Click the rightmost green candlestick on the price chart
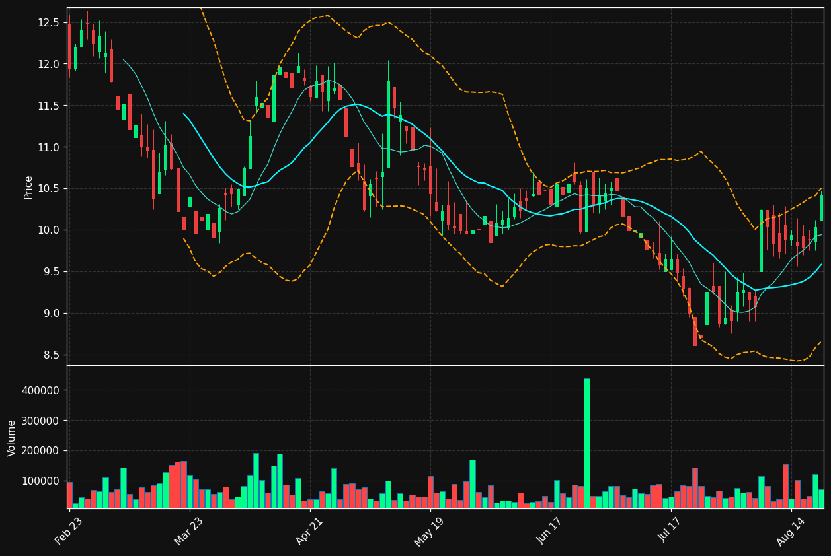 [x=822, y=207]
